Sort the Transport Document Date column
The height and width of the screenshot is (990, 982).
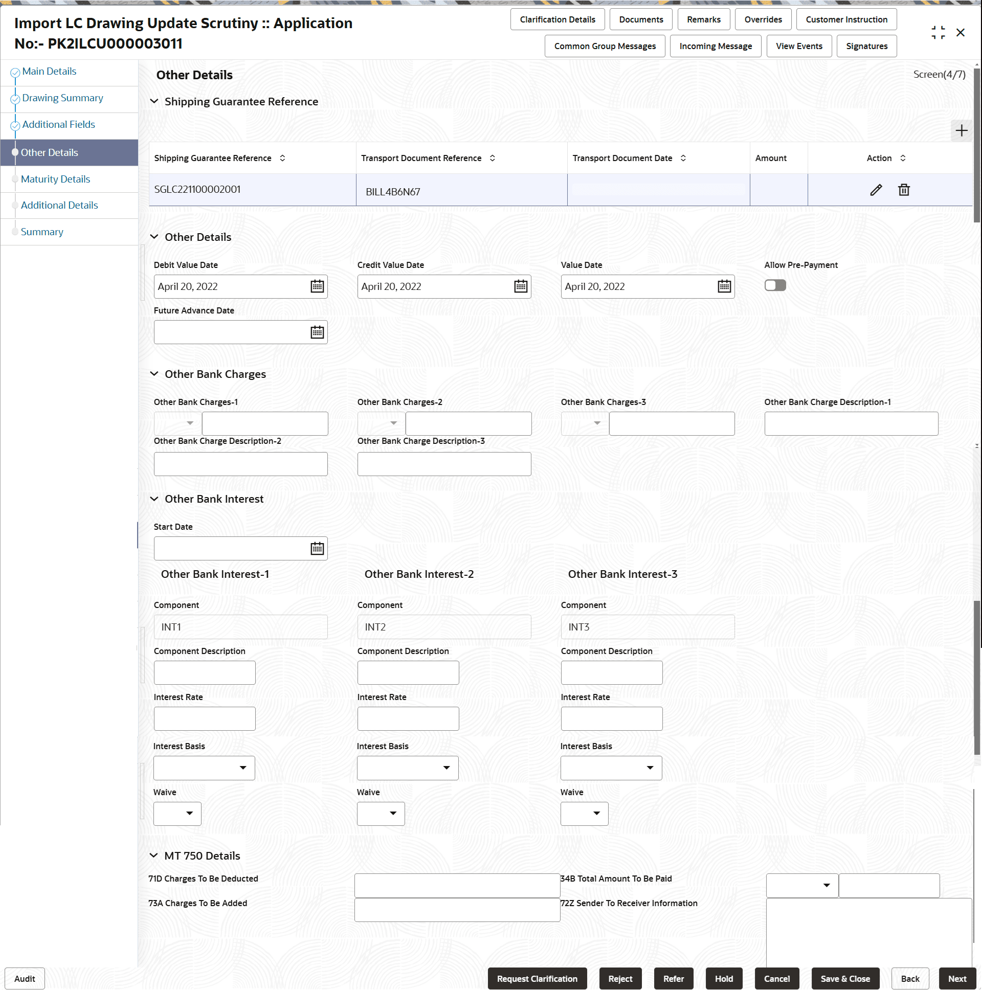(x=683, y=158)
